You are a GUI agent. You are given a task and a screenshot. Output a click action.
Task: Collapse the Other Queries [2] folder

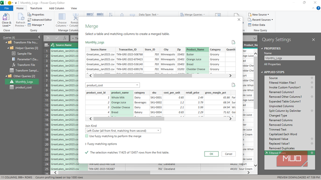[6, 76]
